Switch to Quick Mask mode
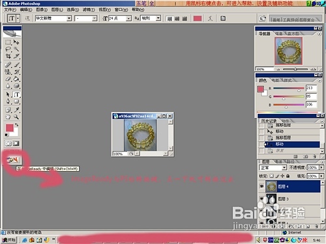 coord(16,143)
